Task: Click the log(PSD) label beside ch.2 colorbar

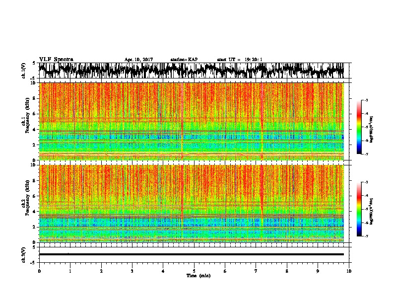Action: 372,211
